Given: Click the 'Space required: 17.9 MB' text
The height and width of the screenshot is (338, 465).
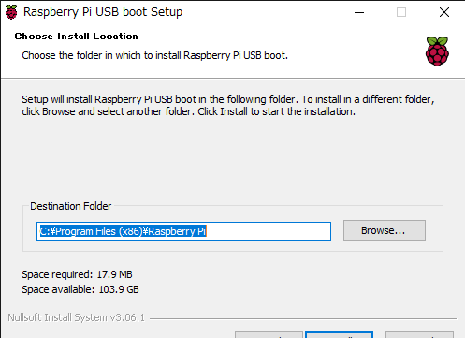Looking at the screenshot, I should click(77, 274).
